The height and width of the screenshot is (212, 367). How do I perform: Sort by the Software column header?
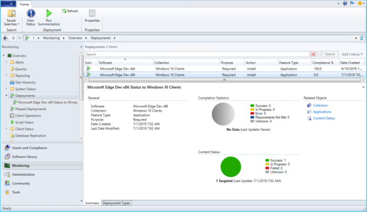[125, 62]
